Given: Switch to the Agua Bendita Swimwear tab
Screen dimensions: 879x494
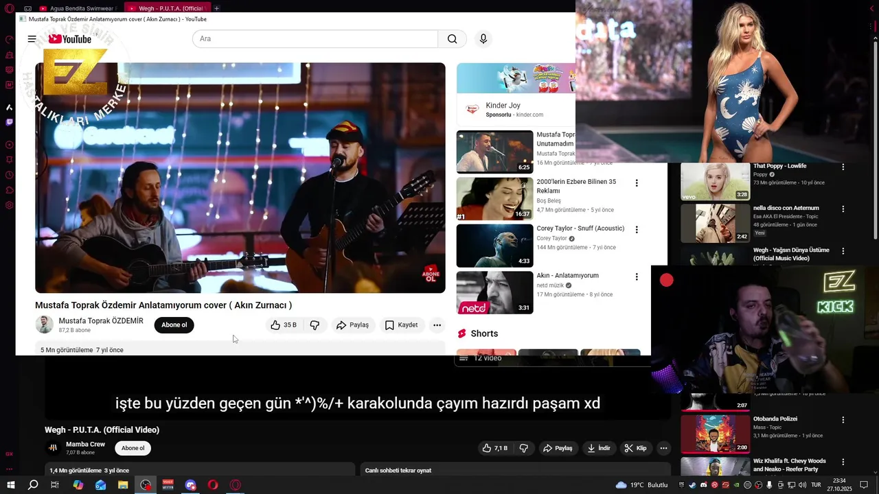Looking at the screenshot, I should pyautogui.click(x=77, y=8).
